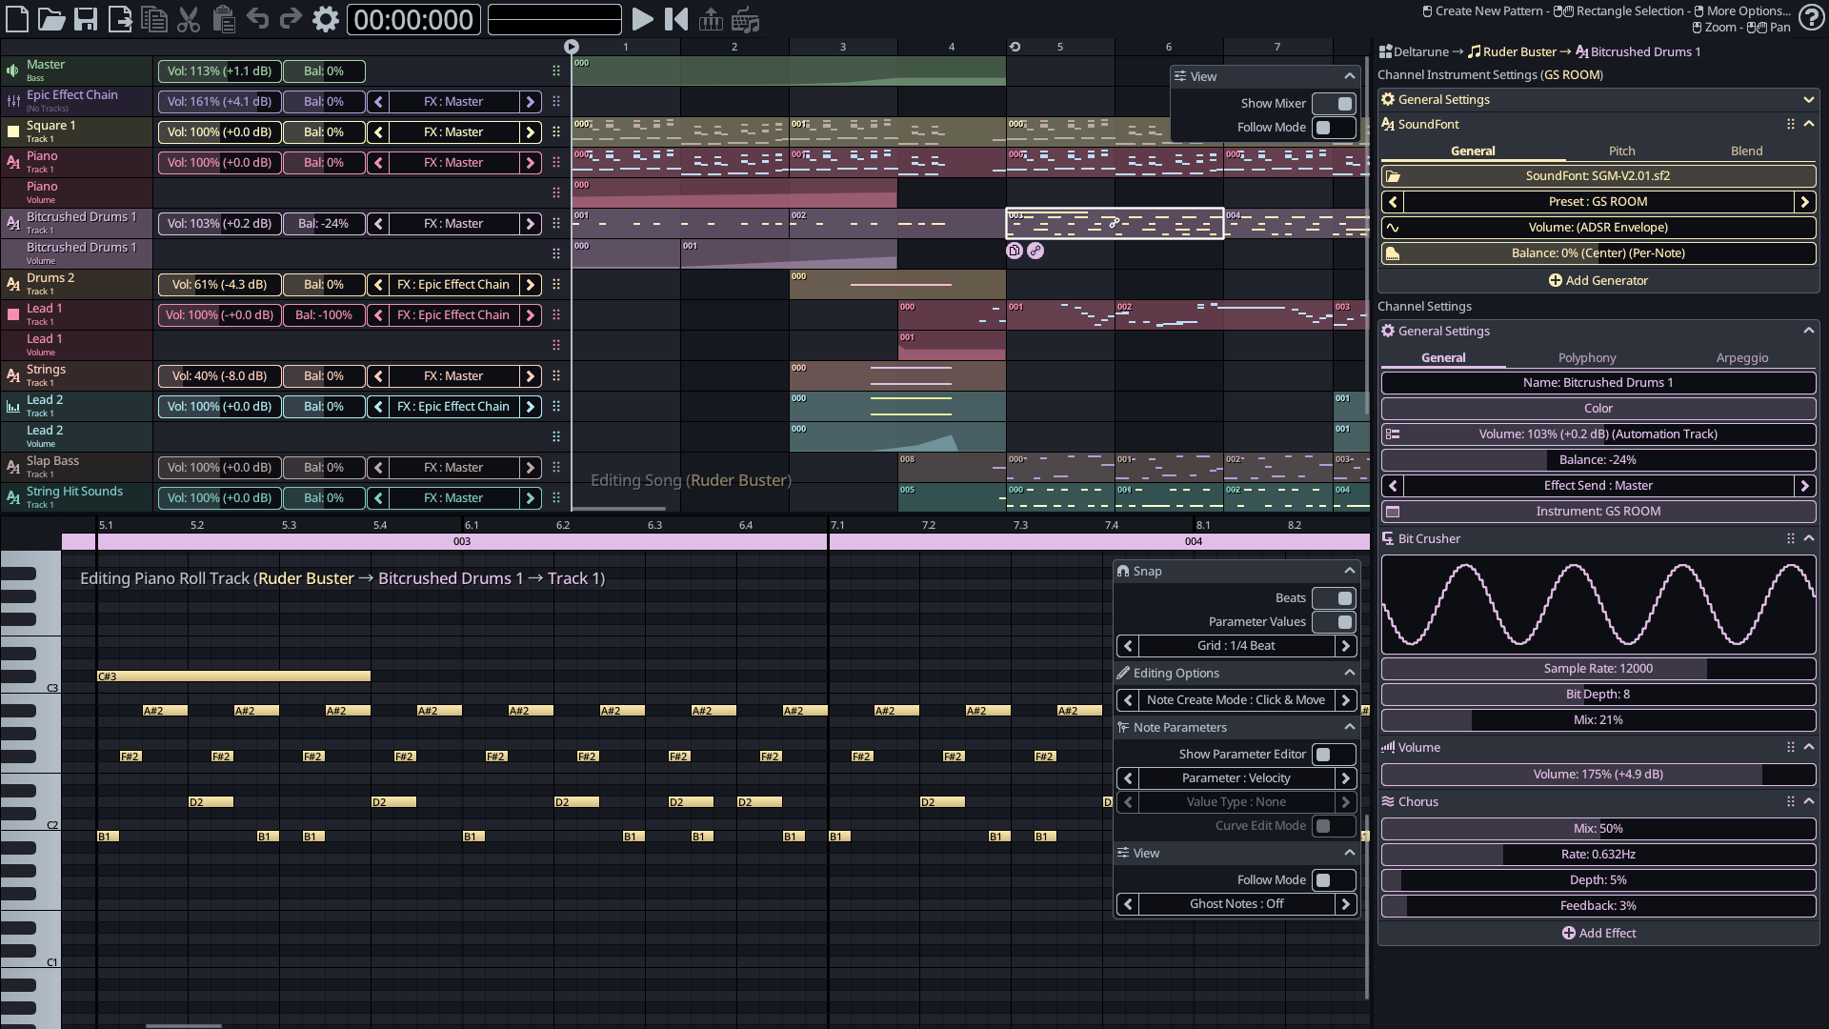Collapse the Bit Crusher section
Screen dimensions: 1829x1029
point(1808,538)
